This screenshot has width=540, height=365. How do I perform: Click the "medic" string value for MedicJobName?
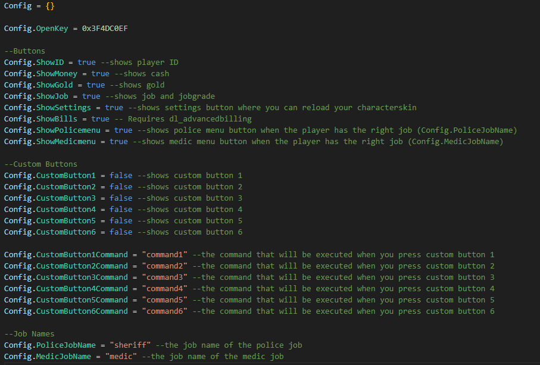(121, 356)
